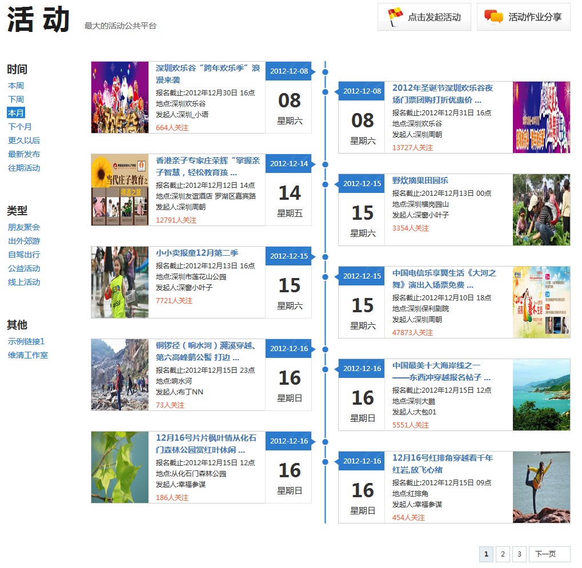The image size is (582, 568).
Task: Open 小小卖报童12月第二季 title
Action: coord(197,253)
